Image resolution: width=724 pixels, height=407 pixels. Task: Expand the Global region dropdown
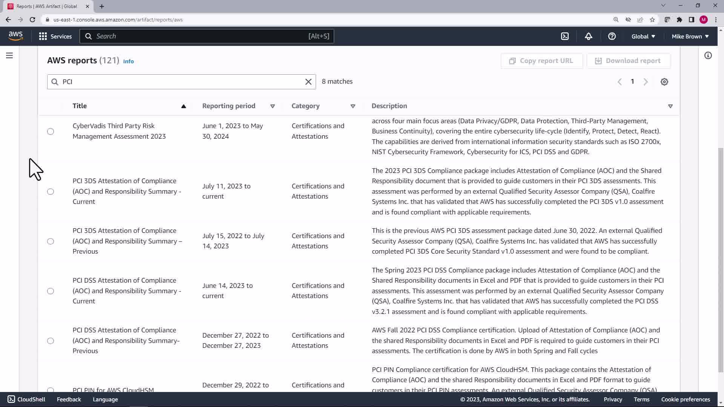point(643,36)
